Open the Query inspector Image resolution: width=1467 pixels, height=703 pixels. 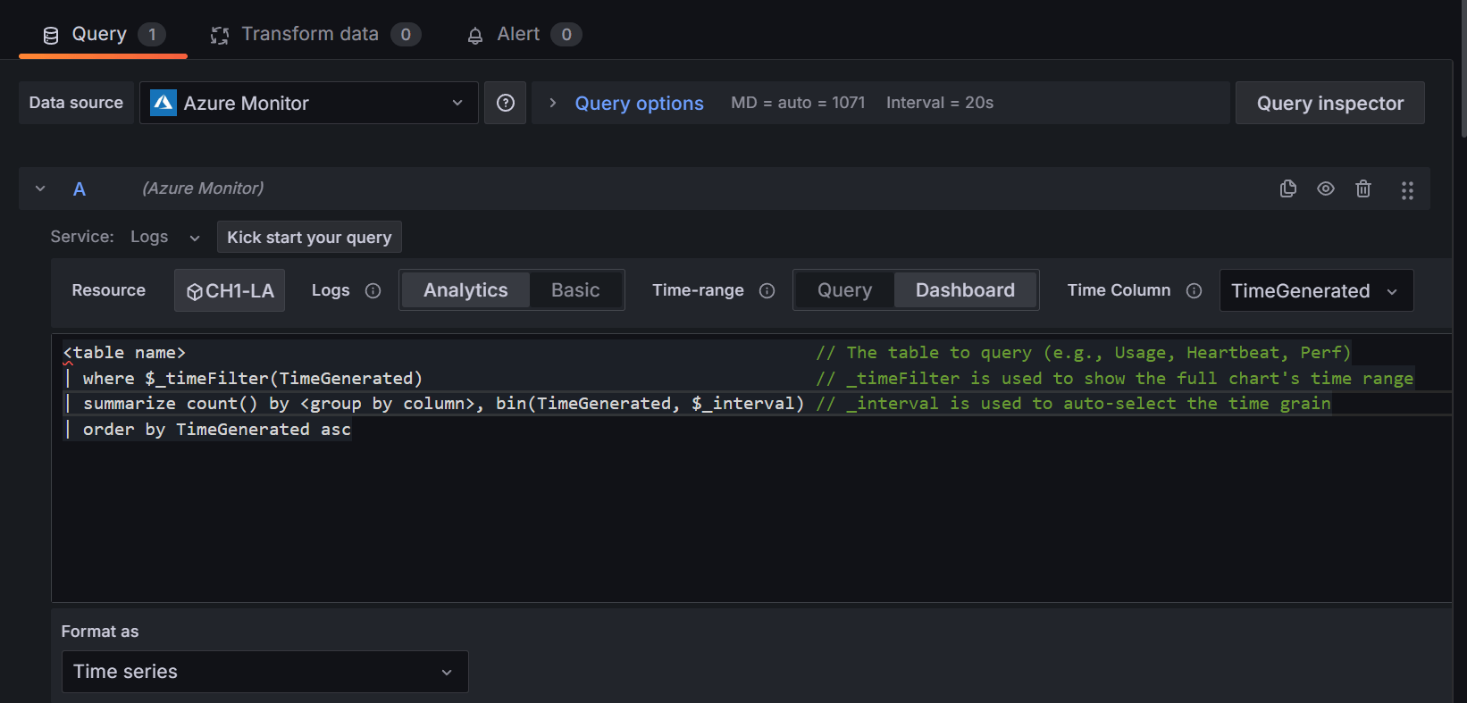coord(1329,103)
